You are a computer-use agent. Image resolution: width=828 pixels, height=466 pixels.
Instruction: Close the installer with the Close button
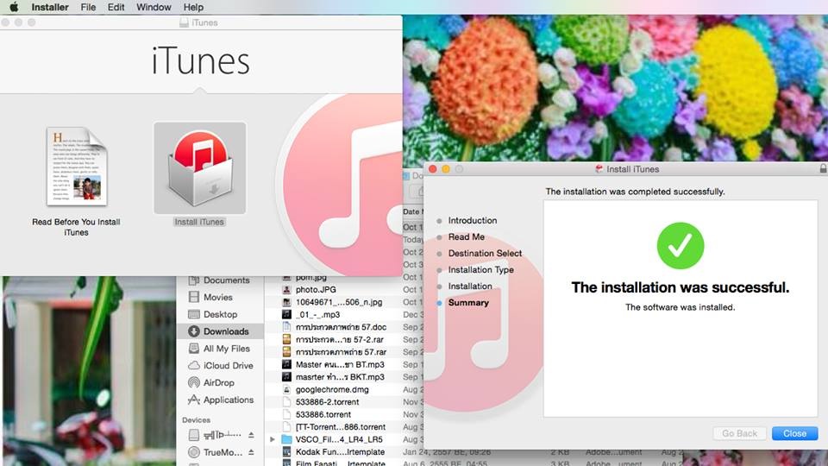[x=794, y=433]
